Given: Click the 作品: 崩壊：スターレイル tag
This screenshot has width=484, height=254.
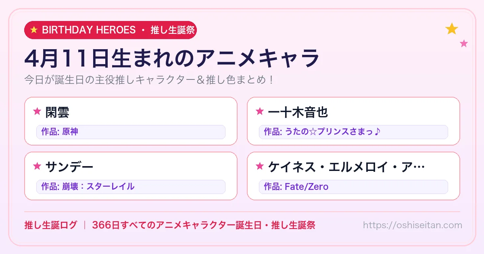Looking at the screenshot, I should pos(131,187).
